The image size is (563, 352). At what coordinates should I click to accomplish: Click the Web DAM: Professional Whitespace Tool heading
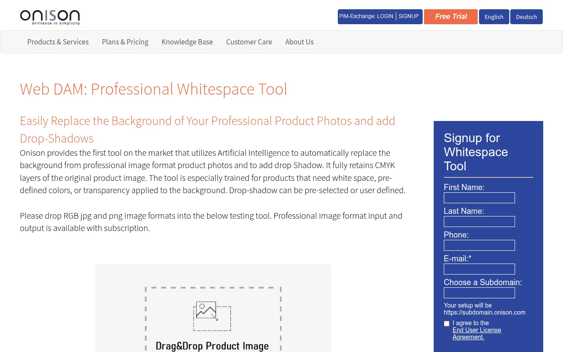154,89
